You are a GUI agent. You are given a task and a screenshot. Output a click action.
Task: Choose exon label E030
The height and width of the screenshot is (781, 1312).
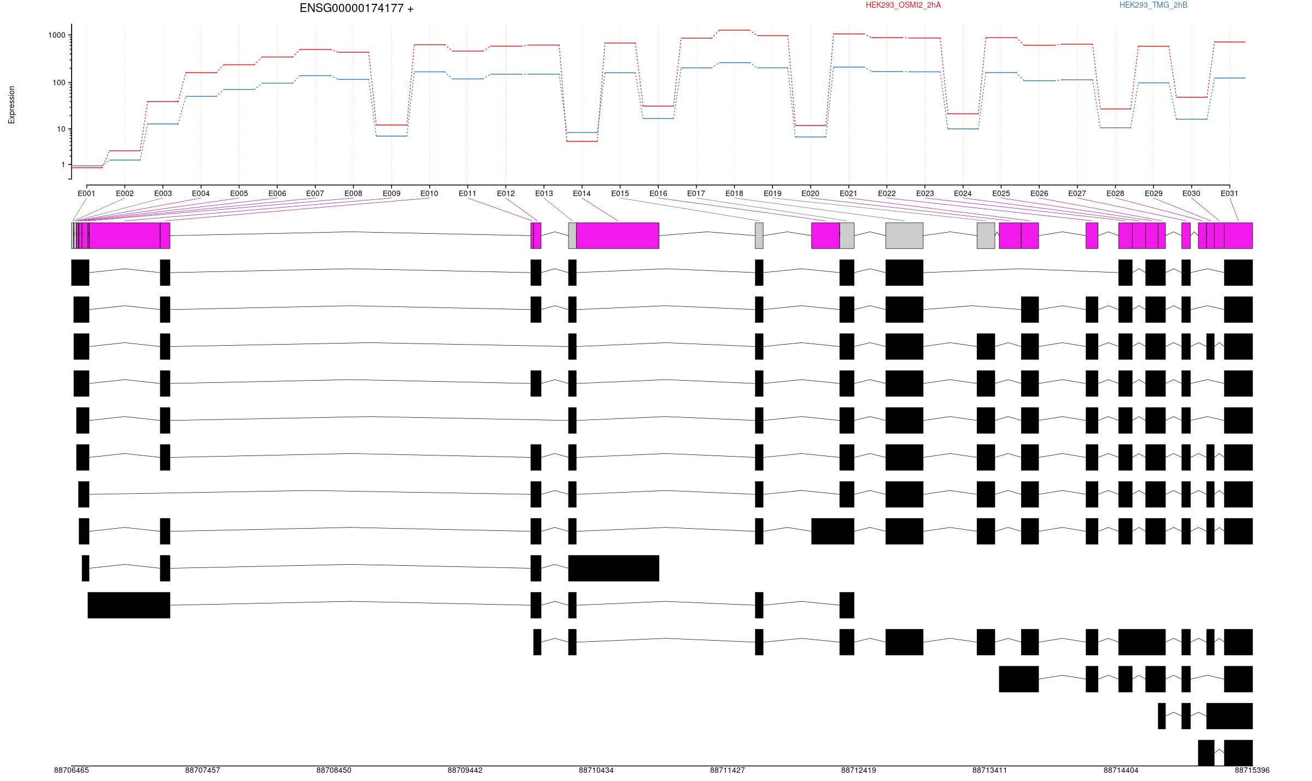click(x=1191, y=193)
